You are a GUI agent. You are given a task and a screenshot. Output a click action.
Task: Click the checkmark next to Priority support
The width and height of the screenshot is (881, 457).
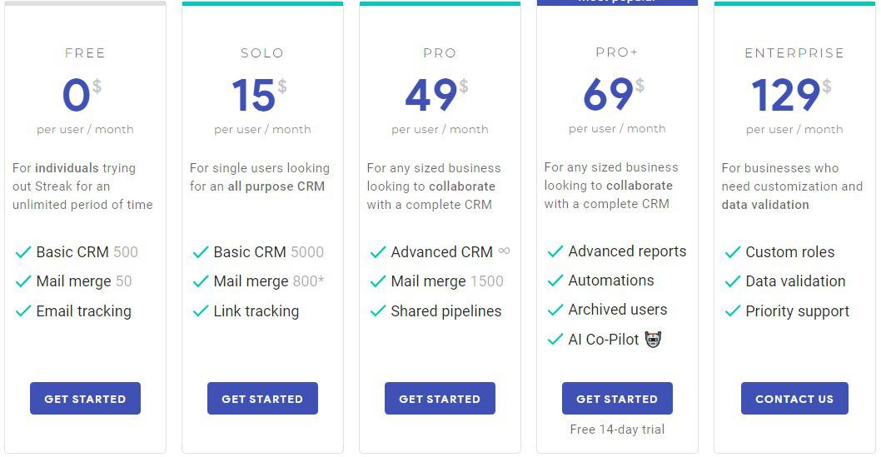[x=733, y=311]
